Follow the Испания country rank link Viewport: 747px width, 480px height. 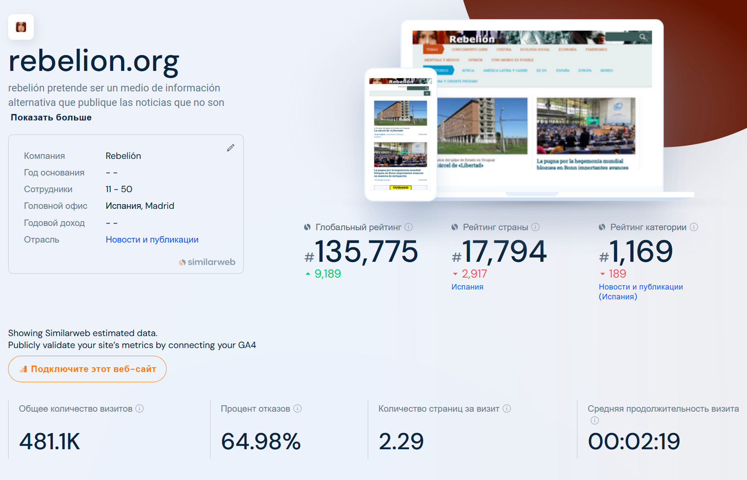(467, 287)
